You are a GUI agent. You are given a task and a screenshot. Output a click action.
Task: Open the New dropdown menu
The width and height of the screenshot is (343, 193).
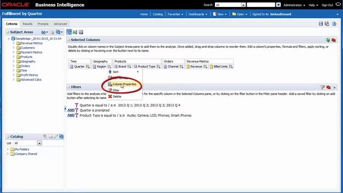220,14
